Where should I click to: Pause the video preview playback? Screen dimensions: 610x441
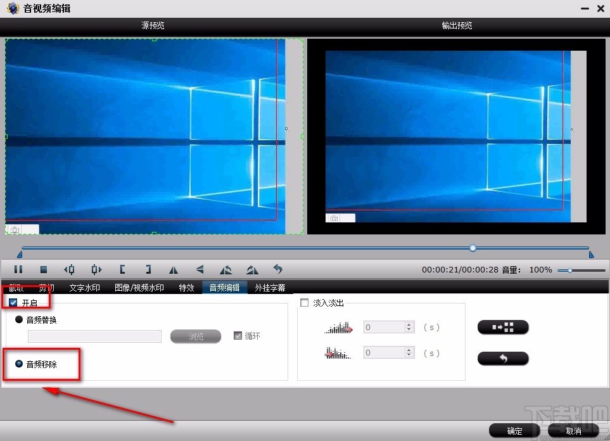pos(18,269)
